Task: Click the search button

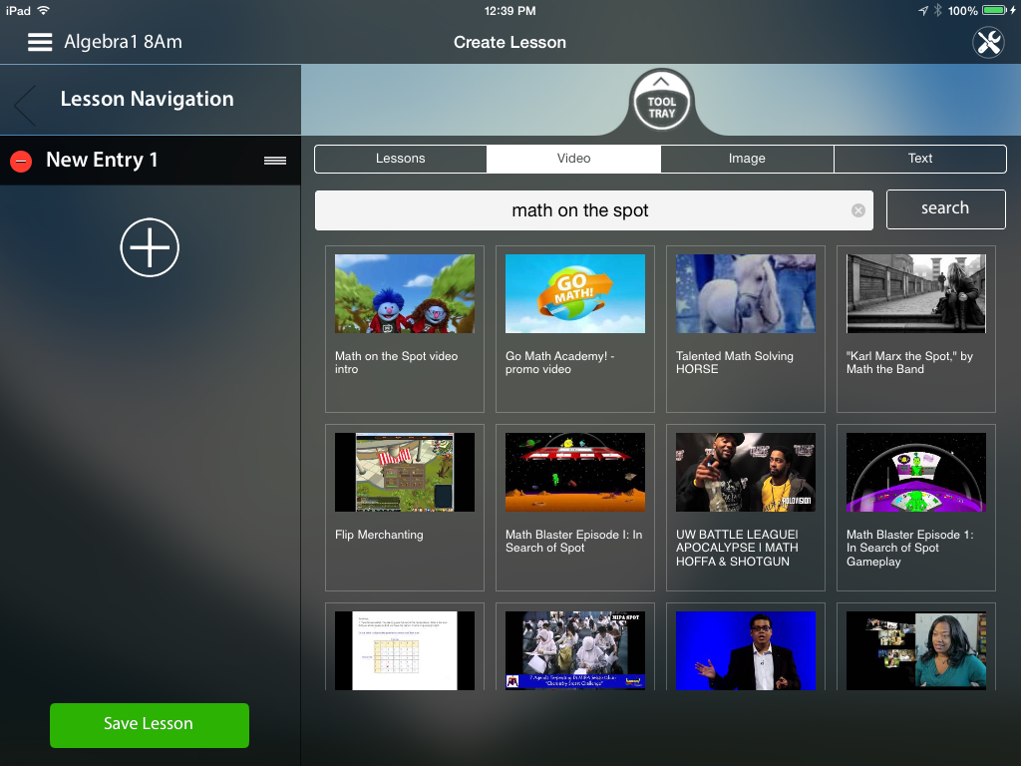Action: click(x=945, y=209)
